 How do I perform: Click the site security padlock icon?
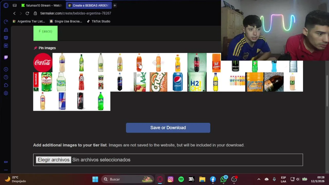(35, 13)
